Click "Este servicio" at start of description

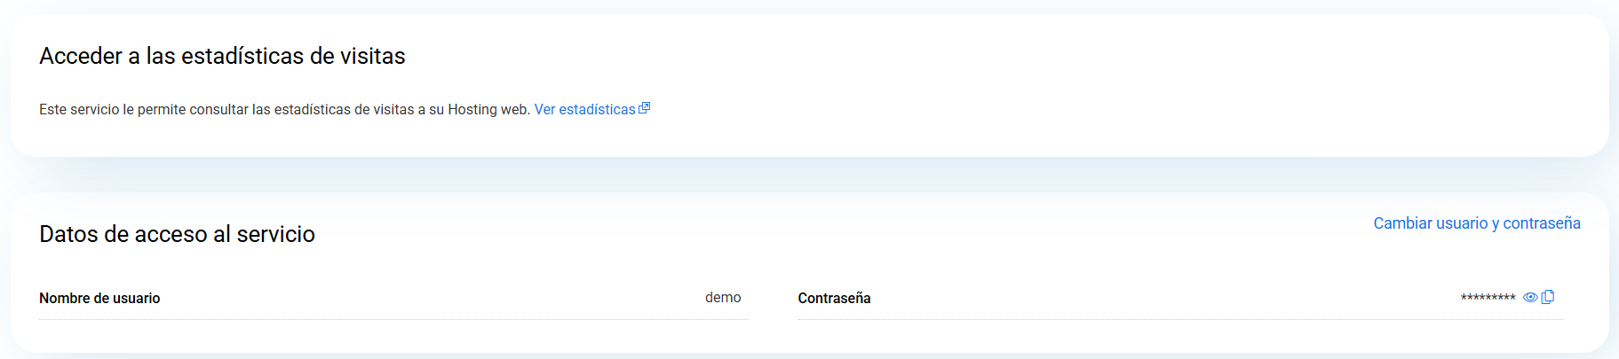point(79,110)
